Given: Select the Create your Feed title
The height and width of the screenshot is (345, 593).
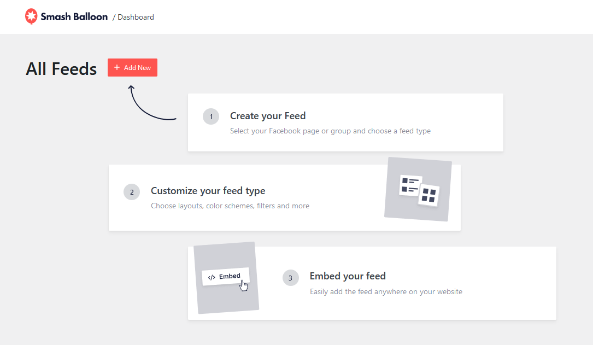Looking at the screenshot, I should pyautogui.click(x=268, y=116).
